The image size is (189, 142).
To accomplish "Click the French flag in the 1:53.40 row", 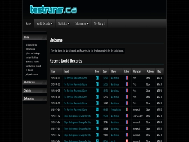I will (x=127, y=103).
